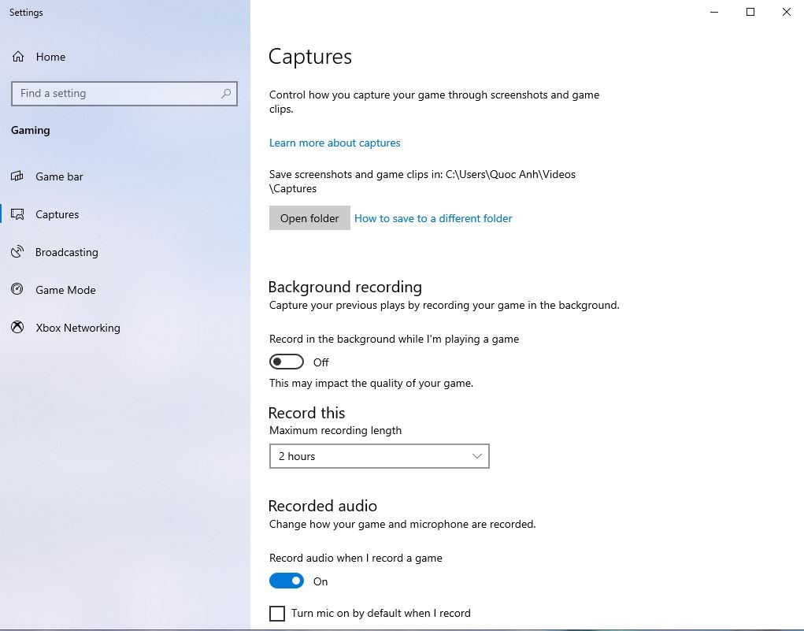Click the Home house icon
This screenshot has height=631, width=804.
(x=18, y=57)
